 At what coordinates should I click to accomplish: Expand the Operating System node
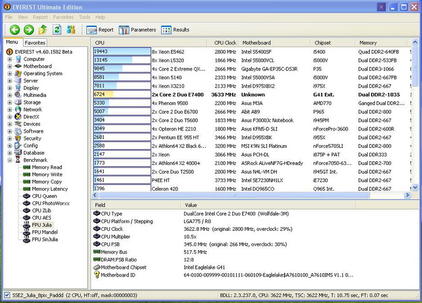point(10,73)
